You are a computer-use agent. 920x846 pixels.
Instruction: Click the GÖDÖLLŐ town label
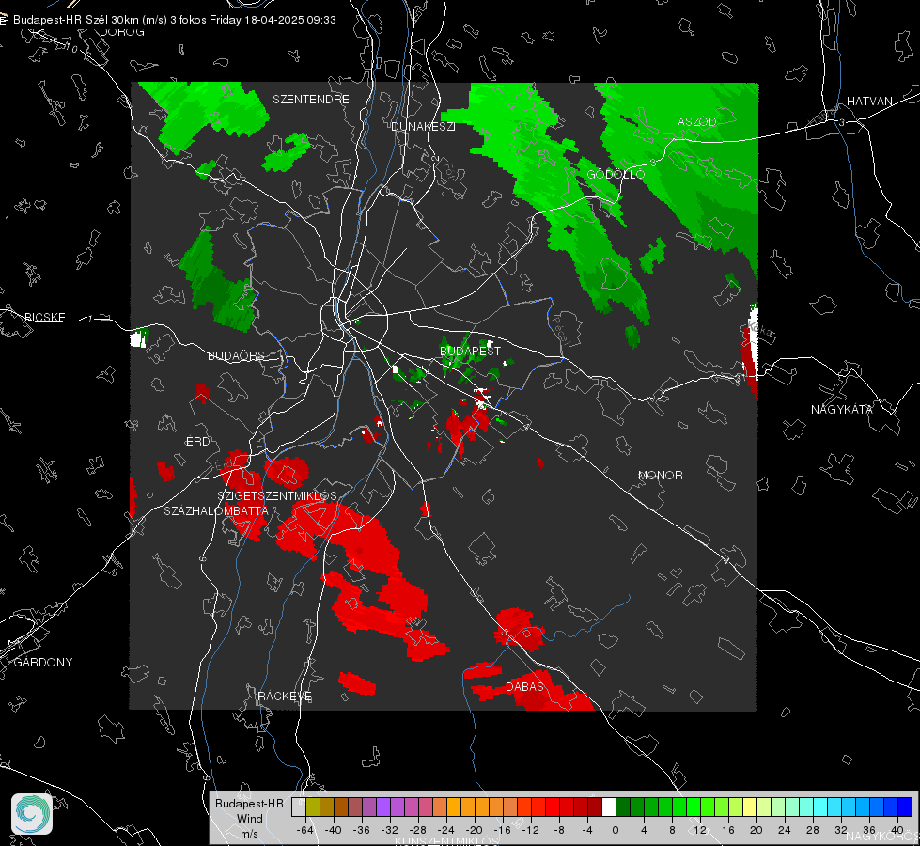[x=616, y=174]
